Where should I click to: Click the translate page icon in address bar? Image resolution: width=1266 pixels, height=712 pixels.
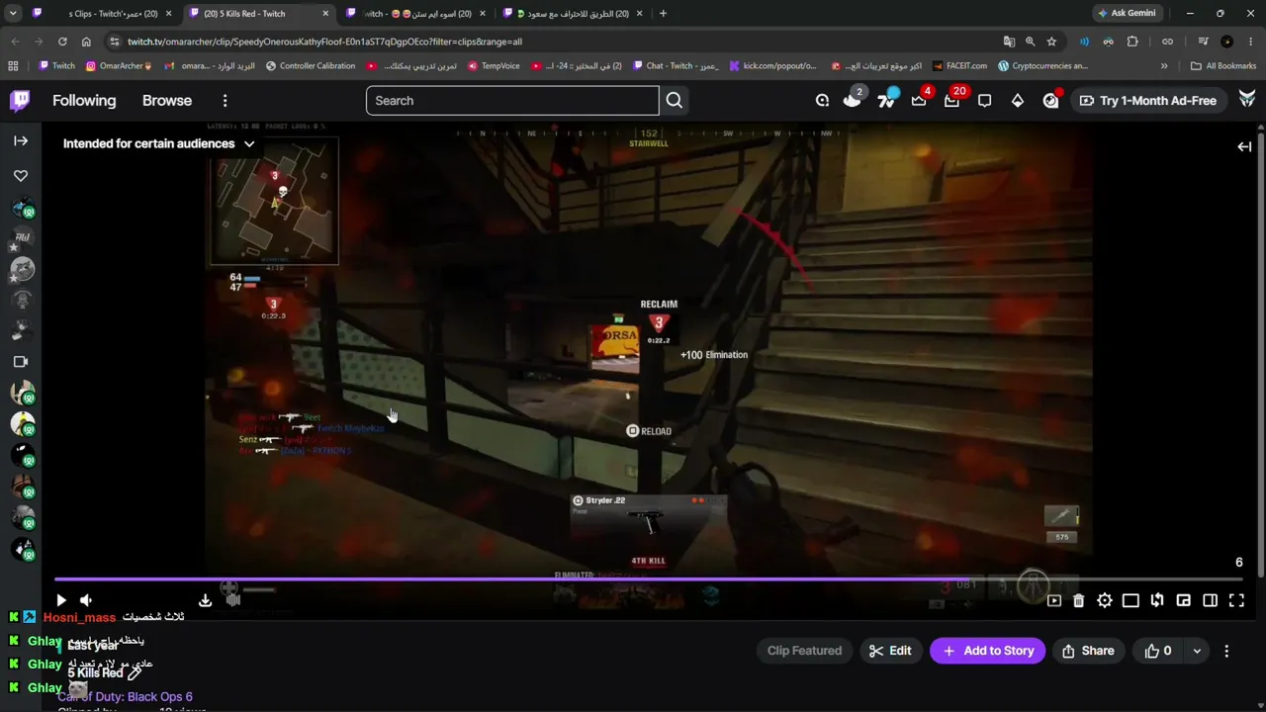point(1009,42)
